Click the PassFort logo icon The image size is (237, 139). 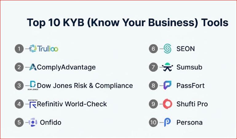pyautogui.click(x=167, y=85)
